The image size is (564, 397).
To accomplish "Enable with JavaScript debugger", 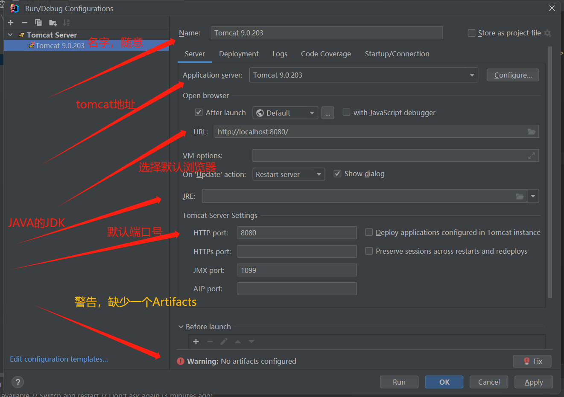I will (346, 112).
